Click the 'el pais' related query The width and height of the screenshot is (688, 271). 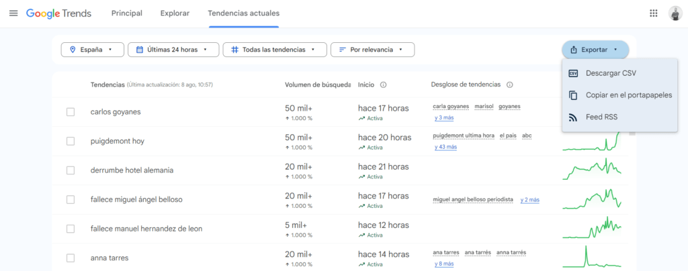tap(508, 135)
